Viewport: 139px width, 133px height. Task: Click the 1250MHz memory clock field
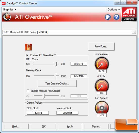tap(79, 76)
